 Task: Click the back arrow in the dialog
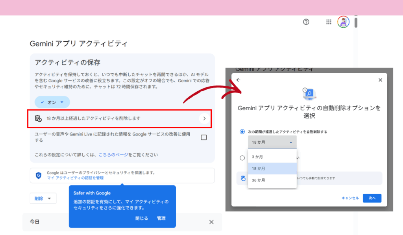238,80
